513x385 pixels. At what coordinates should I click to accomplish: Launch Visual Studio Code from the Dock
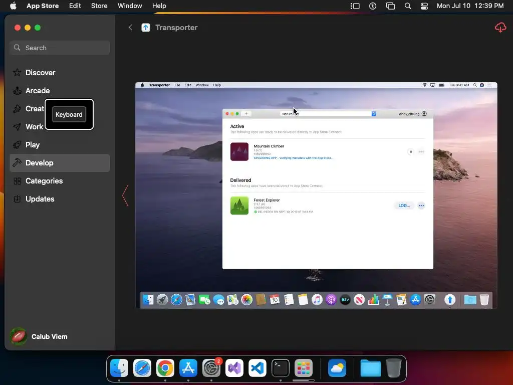[x=258, y=368]
